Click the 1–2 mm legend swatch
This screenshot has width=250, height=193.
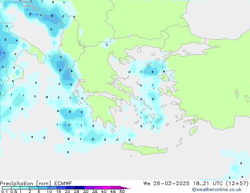coord(25,188)
